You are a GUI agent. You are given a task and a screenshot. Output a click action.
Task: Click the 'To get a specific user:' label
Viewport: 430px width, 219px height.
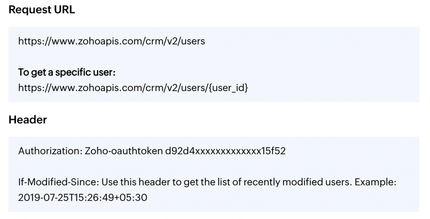coord(67,72)
